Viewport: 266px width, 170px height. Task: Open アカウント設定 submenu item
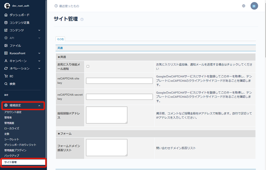pos(13,112)
